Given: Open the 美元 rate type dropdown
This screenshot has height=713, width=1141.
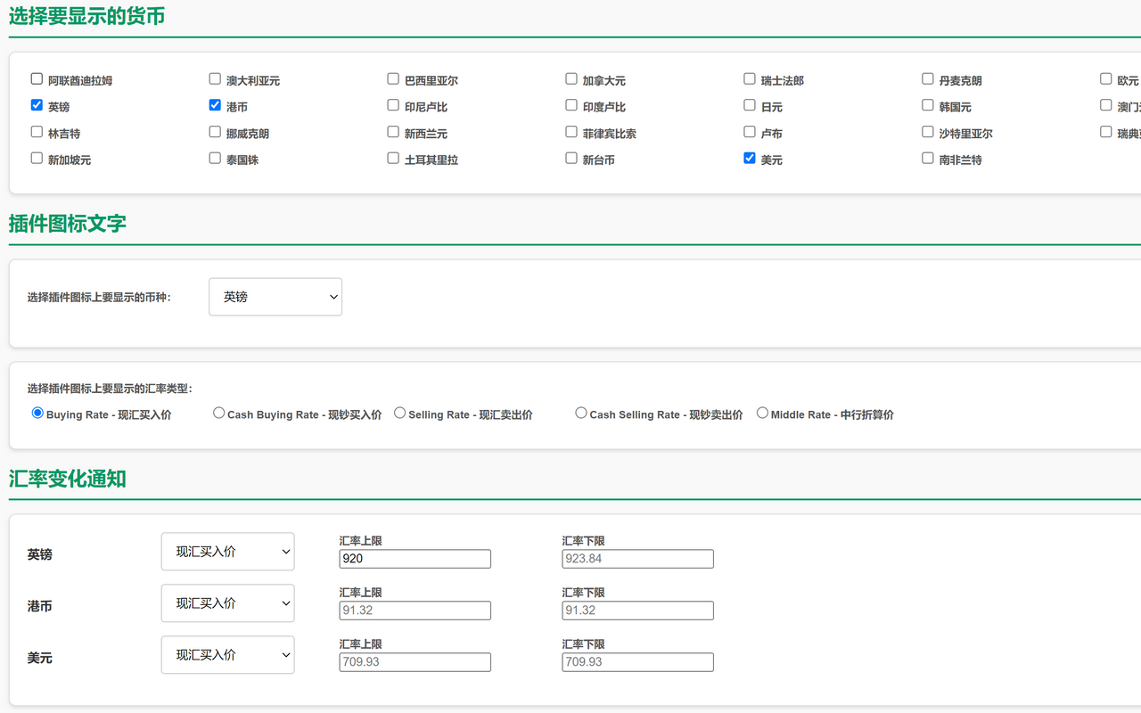Looking at the screenshot, I should [227, 654].
